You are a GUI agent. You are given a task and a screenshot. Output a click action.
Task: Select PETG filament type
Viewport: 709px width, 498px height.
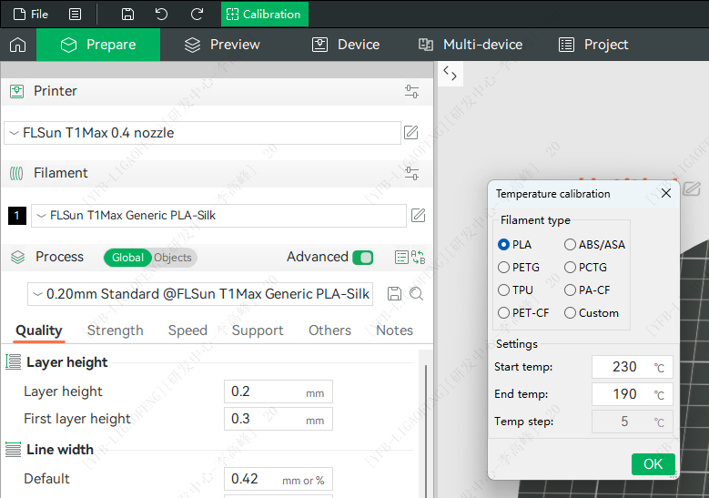(519, 268)
